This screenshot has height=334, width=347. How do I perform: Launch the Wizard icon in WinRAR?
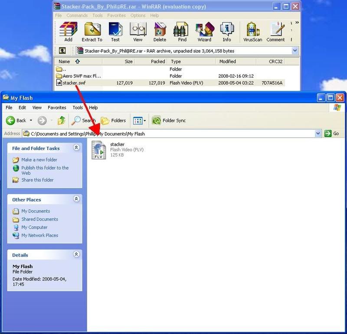coord(204,32)
